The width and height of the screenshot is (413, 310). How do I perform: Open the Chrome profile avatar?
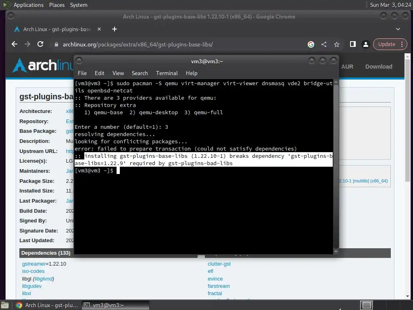pyautogui.click(x=365, y=44)
